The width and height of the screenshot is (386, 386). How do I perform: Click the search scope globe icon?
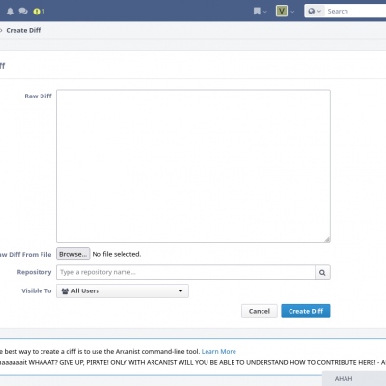click(311, 12)
